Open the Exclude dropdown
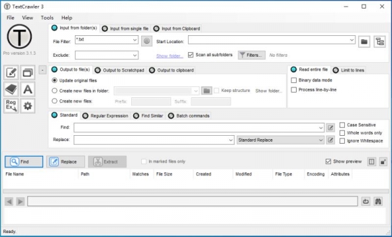Screen dimensions: 392x237 (135, 55)
